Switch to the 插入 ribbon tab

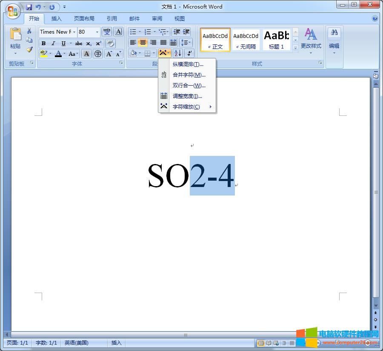pos(57,18)
